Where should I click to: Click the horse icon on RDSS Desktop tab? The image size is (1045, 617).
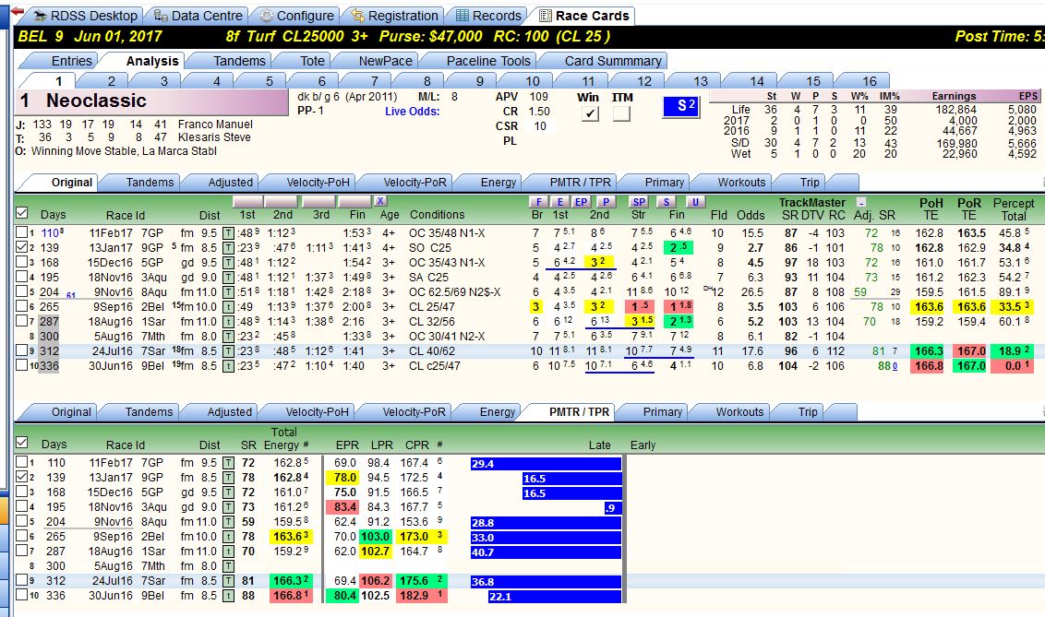[x=40, y=16]
